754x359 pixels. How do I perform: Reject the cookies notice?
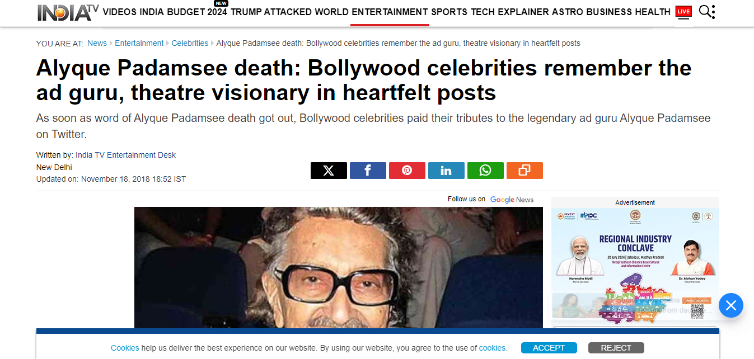[616, 348]
